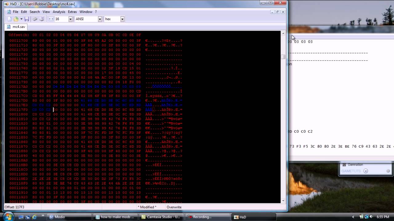This screenshot has width=394, height=221.
Task: Click the HxD document icon in menu bar
Action: [x=9, y=12]
